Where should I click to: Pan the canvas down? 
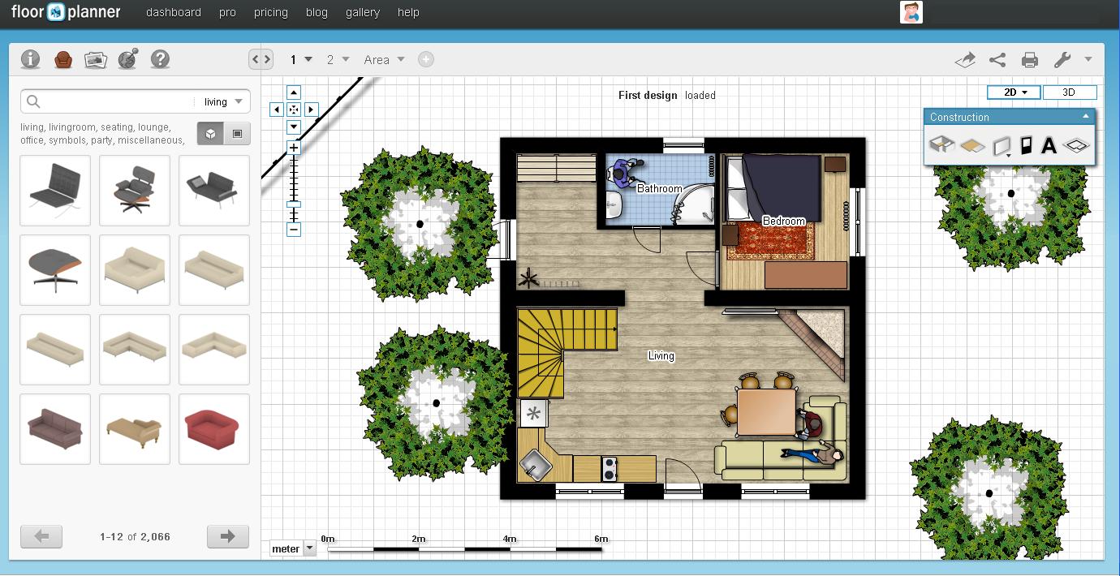[x=294, y=127]
